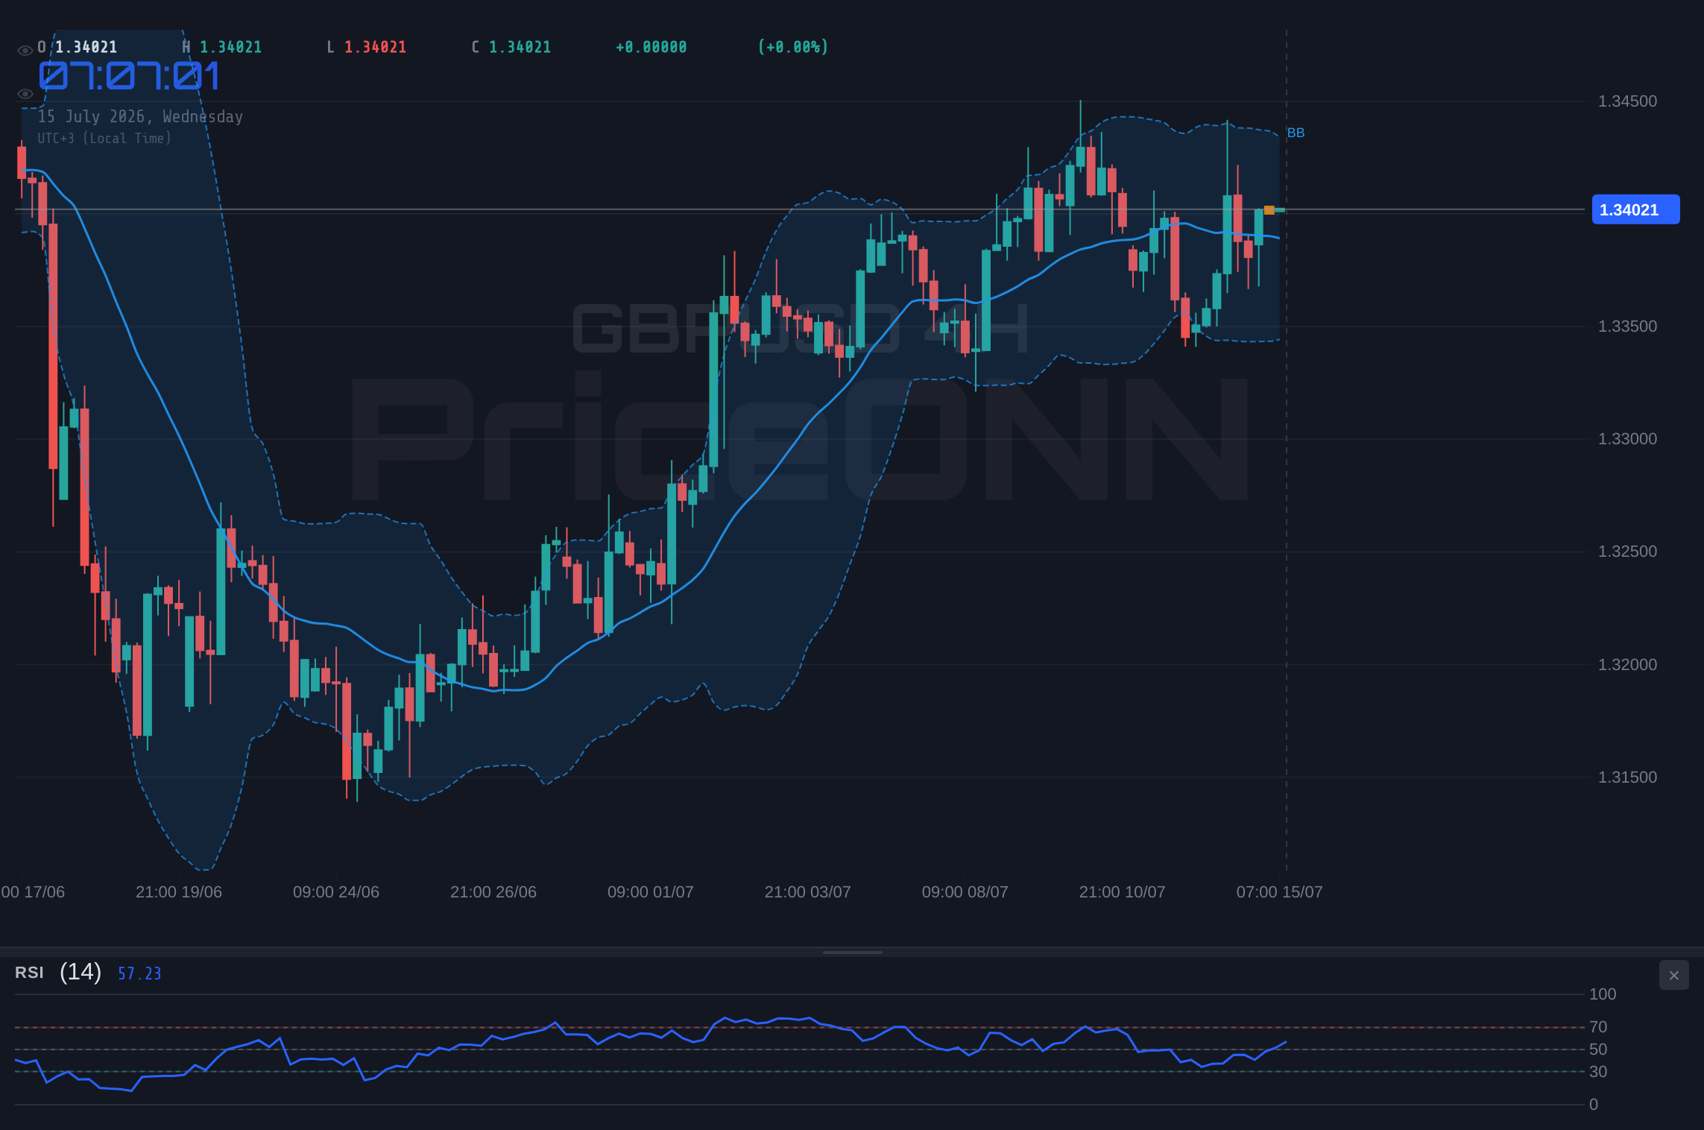
Task: Toggle visibility eye next to OHLC values
Action: coord(25,51)
